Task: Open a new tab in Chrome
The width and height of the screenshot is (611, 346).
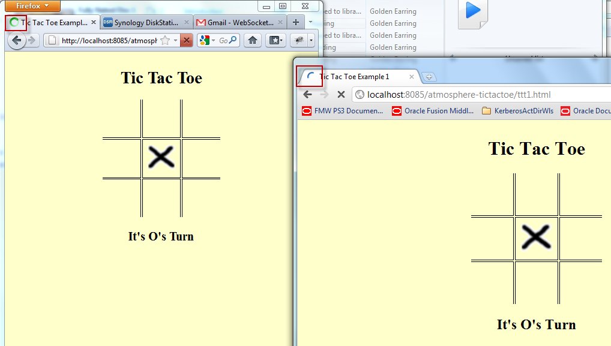Action: pyautogui.click(x=429, y=77)
